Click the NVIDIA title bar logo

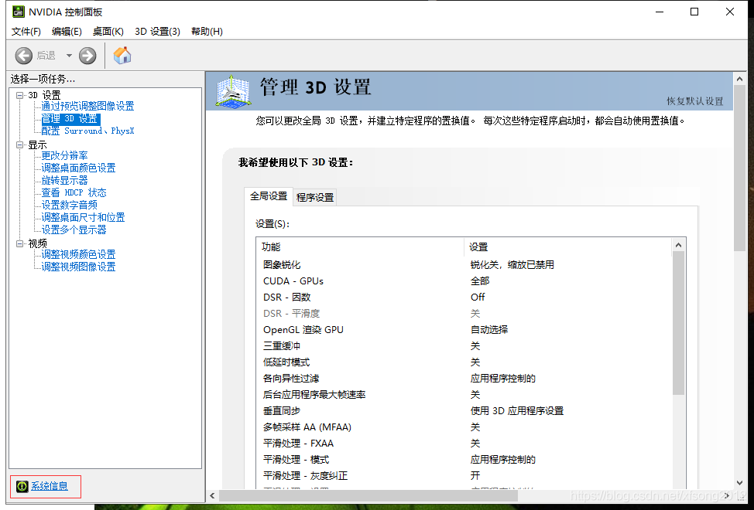(x=19, y=12)
